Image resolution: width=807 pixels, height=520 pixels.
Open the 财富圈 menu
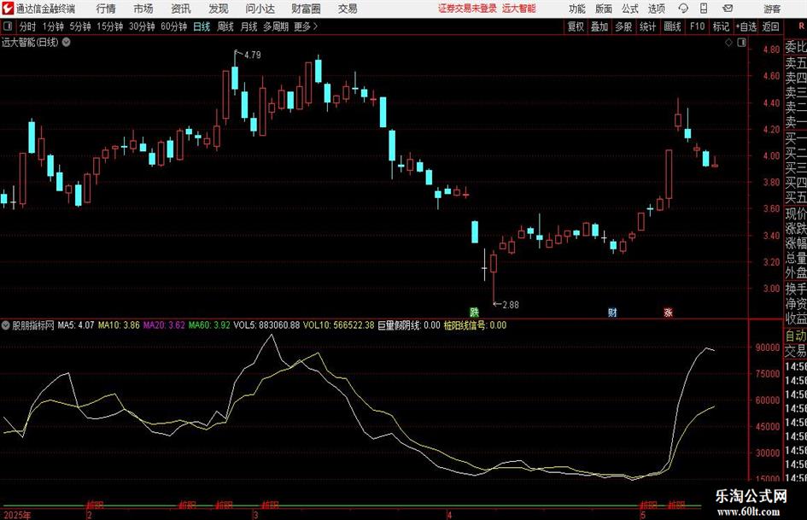click(x=306, y=9)
